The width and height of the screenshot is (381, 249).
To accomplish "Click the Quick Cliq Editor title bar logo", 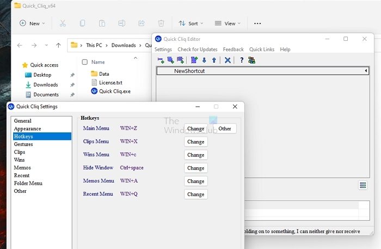I will [x=158, y=39].
